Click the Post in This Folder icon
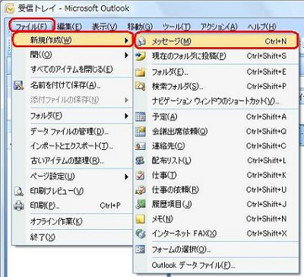The width and height of the screenshot is (304, 277). [141, 56]
